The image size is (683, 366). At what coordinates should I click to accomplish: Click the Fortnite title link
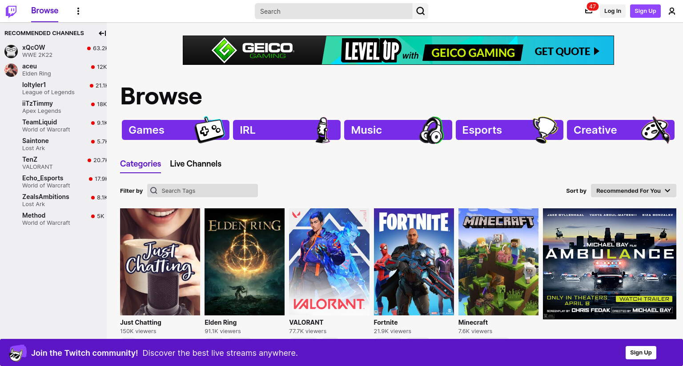[x=386, y=322]
